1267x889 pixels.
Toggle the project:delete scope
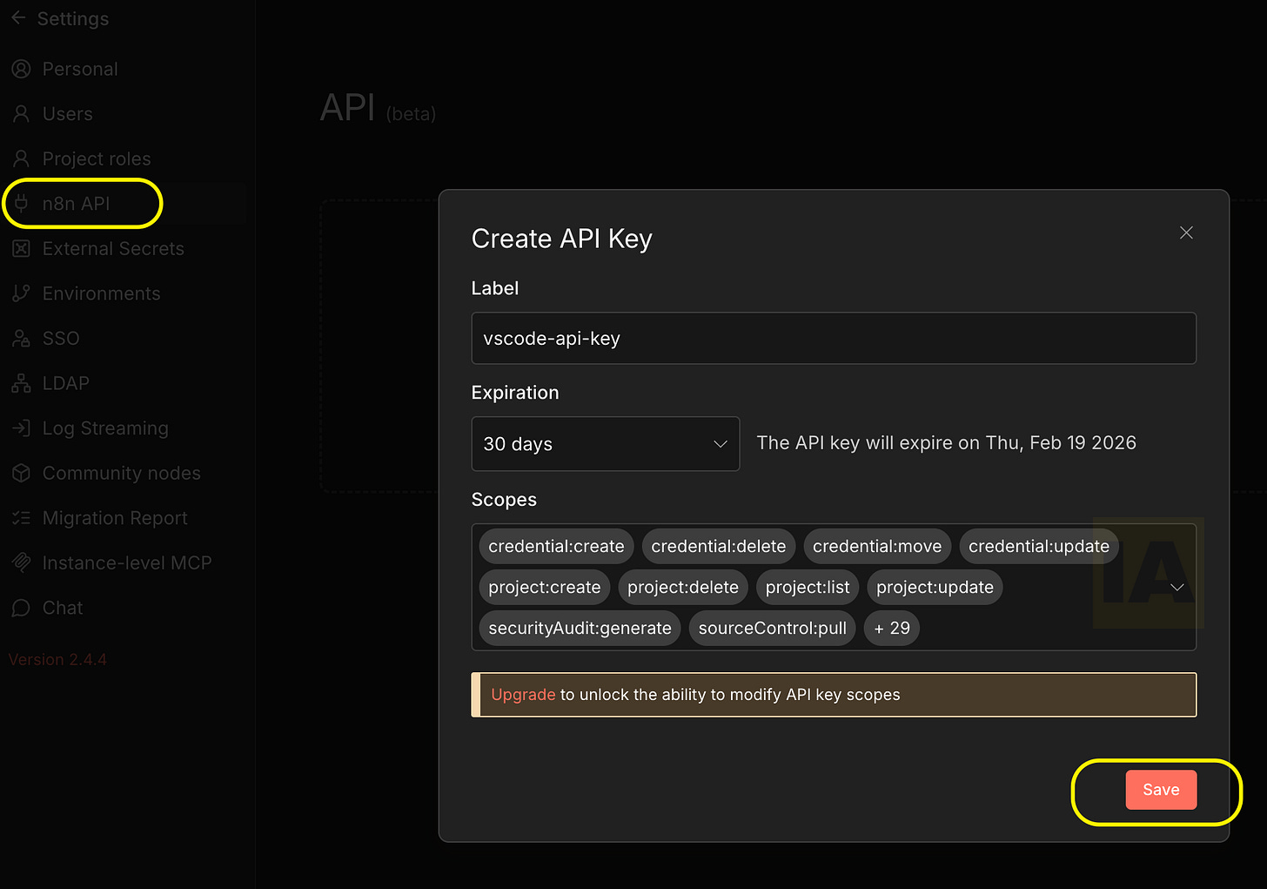(682, 587)
